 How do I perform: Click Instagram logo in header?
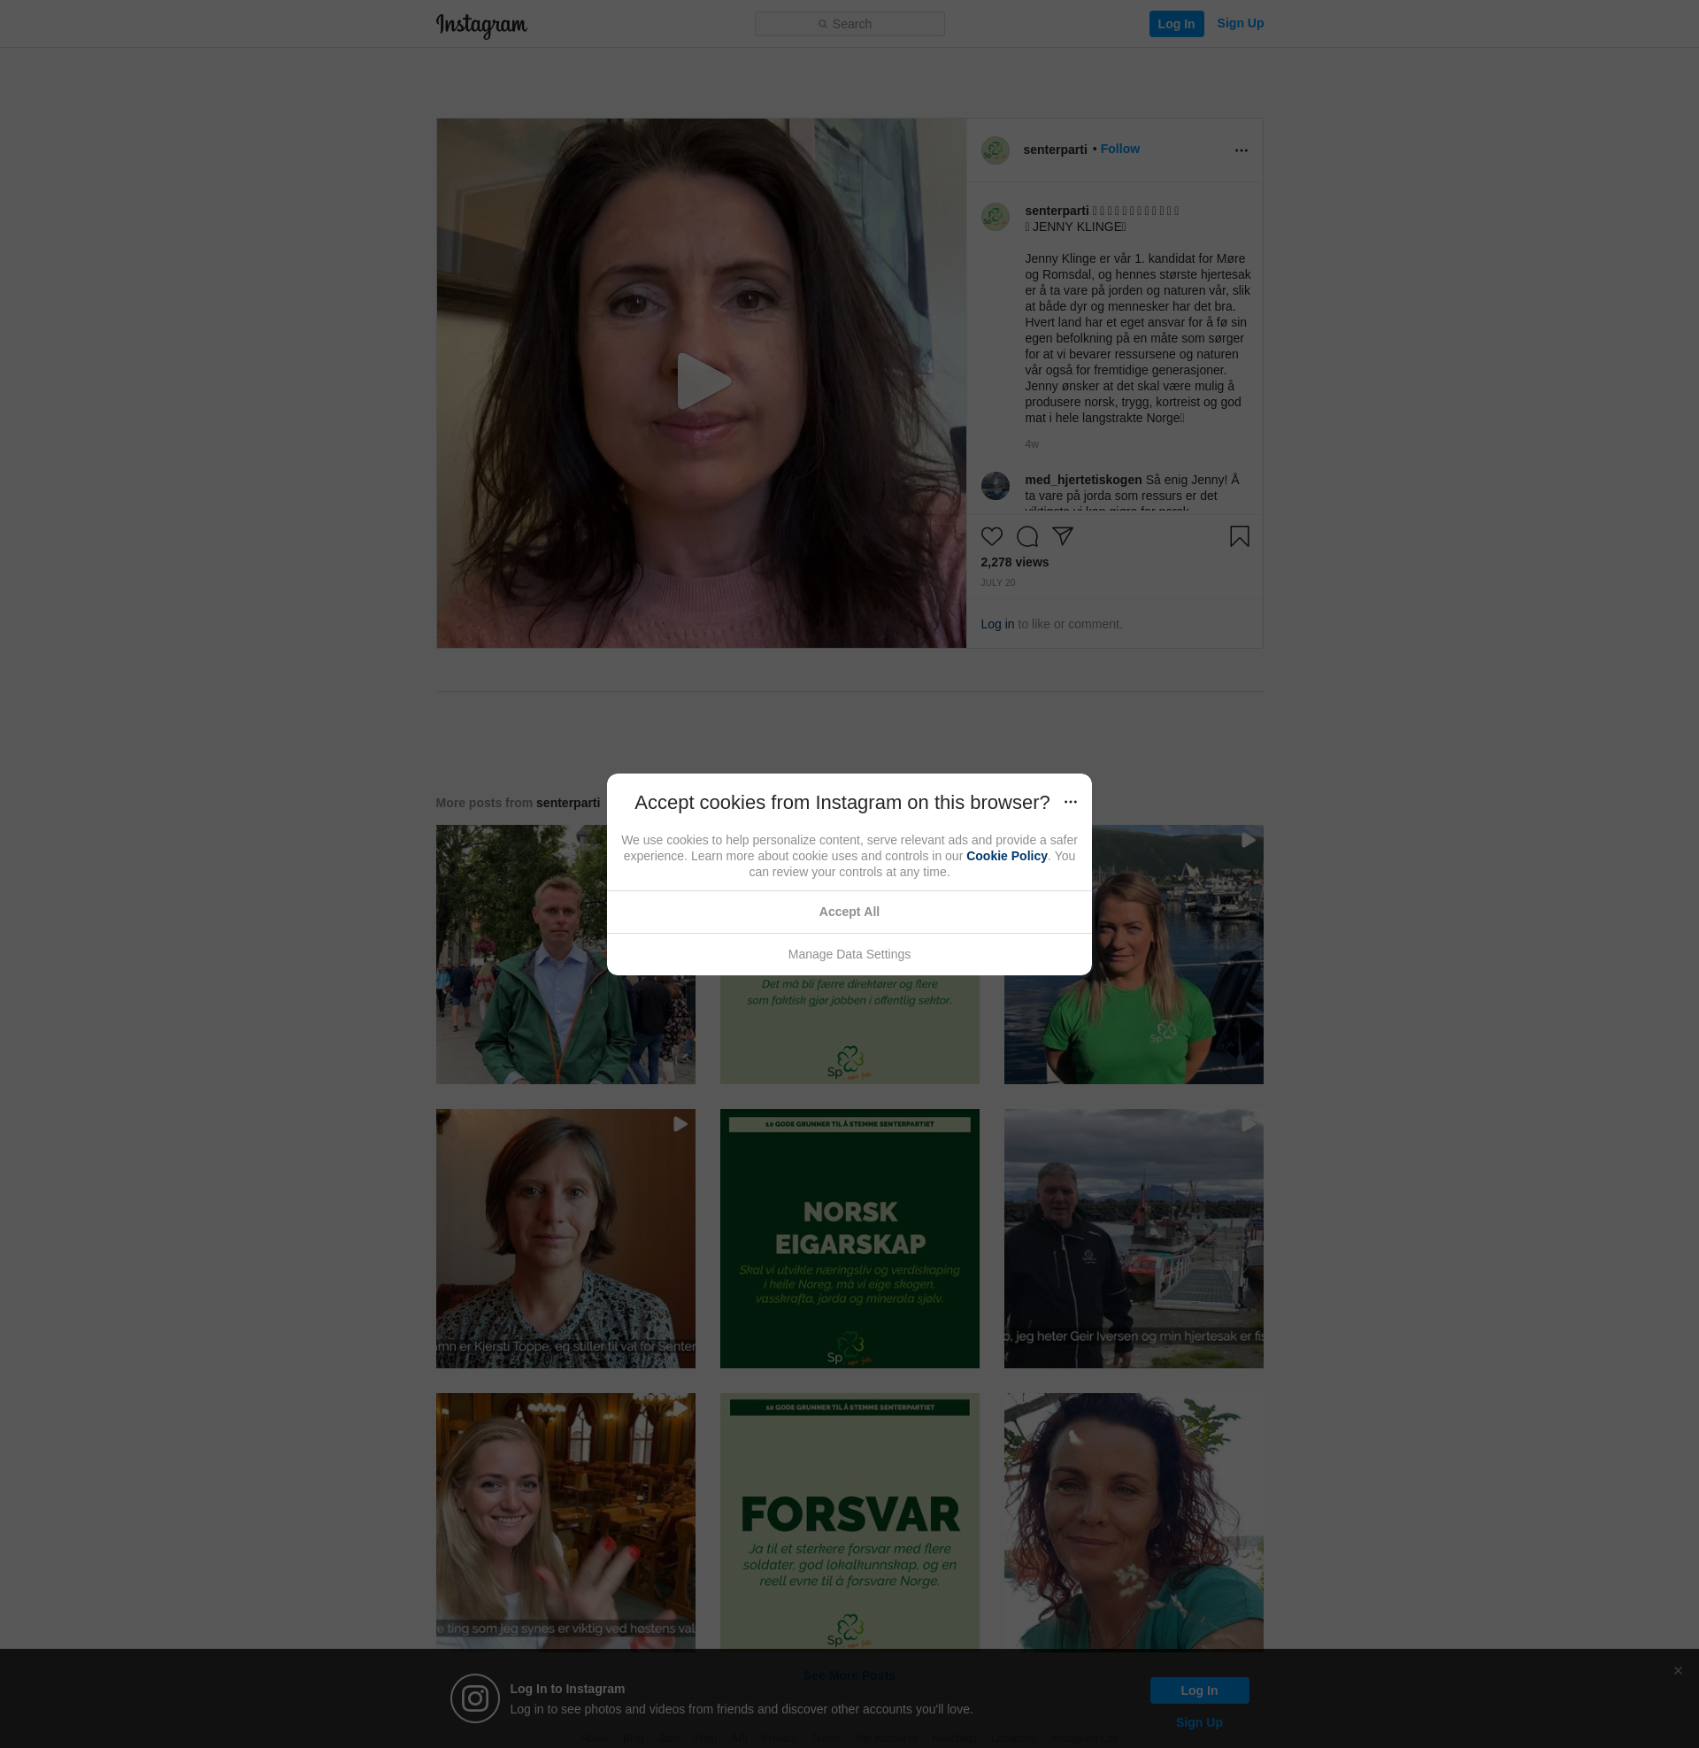(x=481, y=25)
